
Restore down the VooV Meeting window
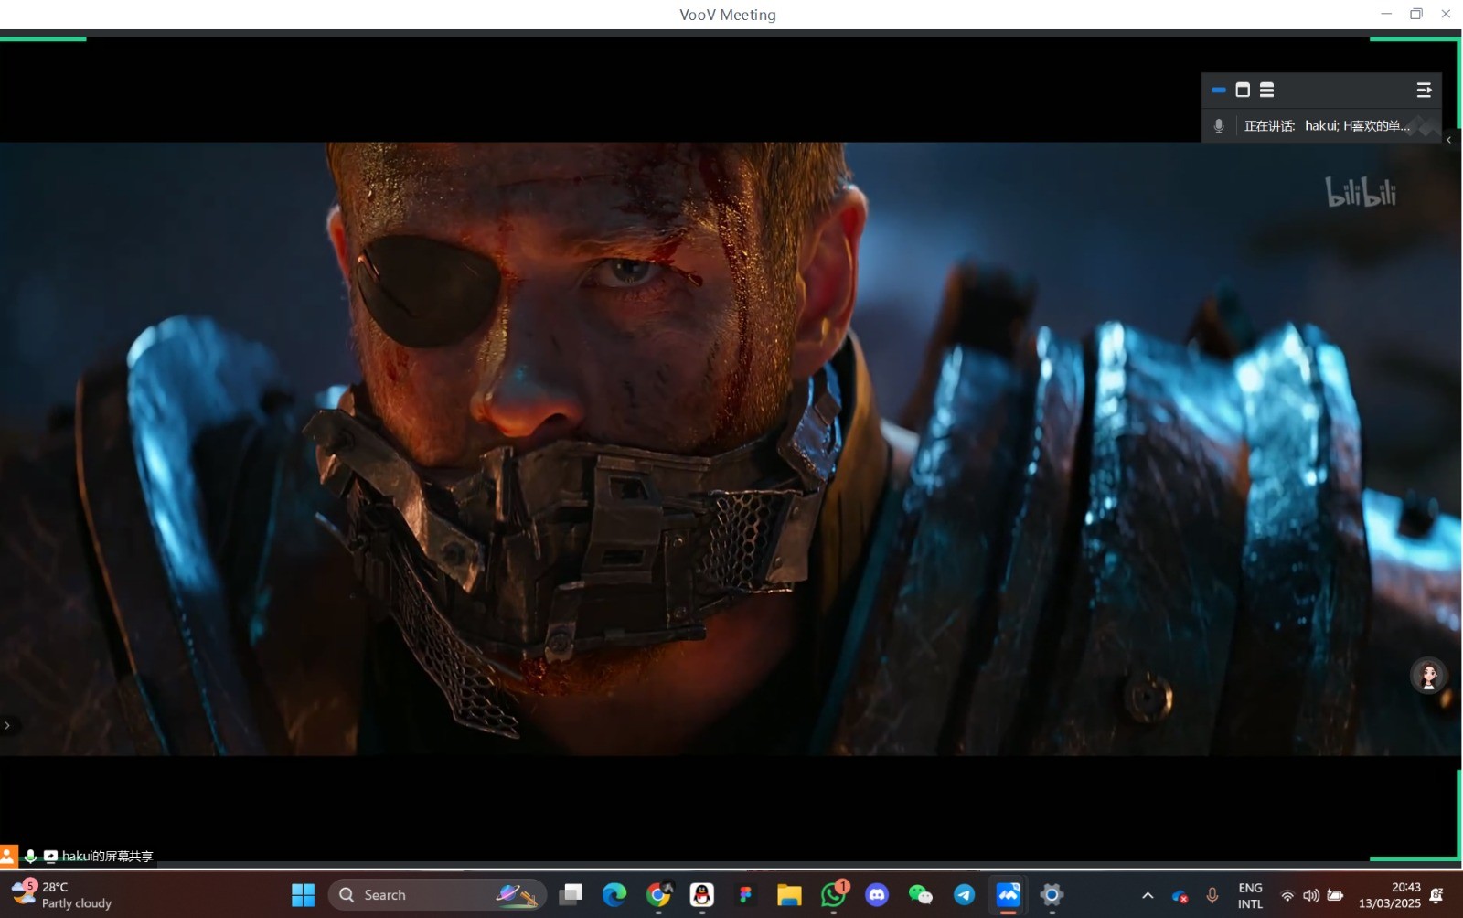(x=1416, y=14)
